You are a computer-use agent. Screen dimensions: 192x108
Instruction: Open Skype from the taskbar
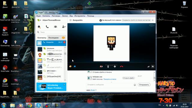pyautogui.click(x=39, y=105)
